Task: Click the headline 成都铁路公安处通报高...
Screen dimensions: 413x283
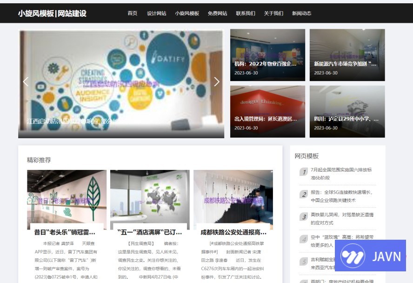Action: click(x=233, y=232)
